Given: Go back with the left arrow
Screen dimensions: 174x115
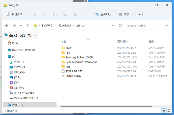Looking at the screenshot, I should pos(7,26).
